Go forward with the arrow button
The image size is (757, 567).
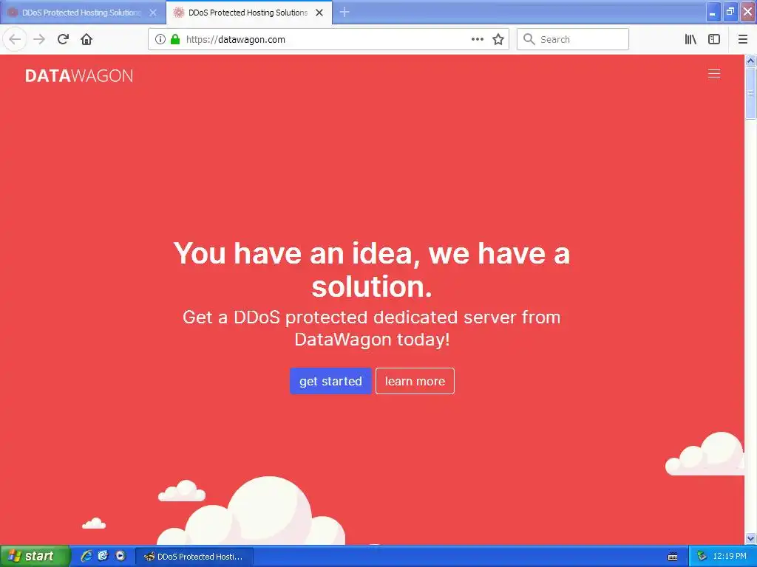(x=39, y=39)
